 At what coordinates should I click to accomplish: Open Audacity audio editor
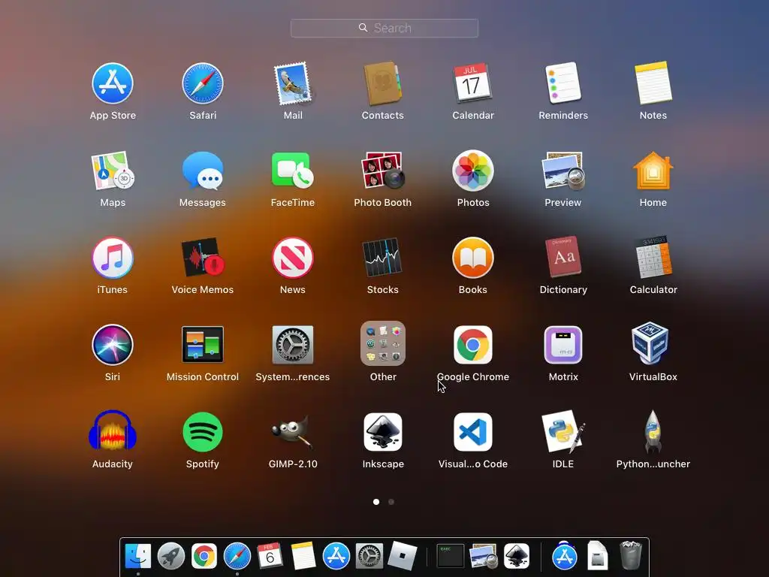click(x=113, y=431)
